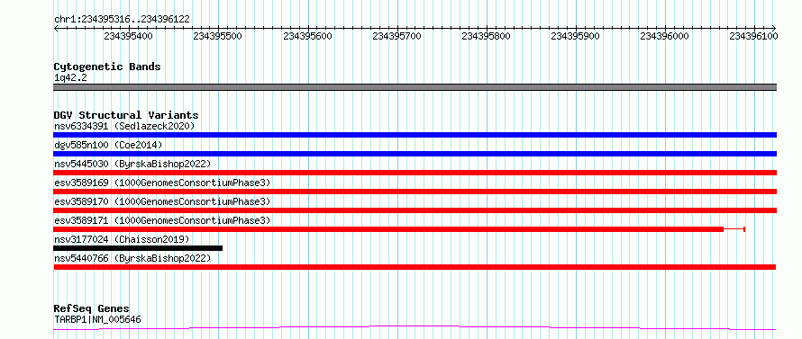802x339 pixels.
Task: Select the red esv3589170 variant bar
Action: (x=415, y=210)
